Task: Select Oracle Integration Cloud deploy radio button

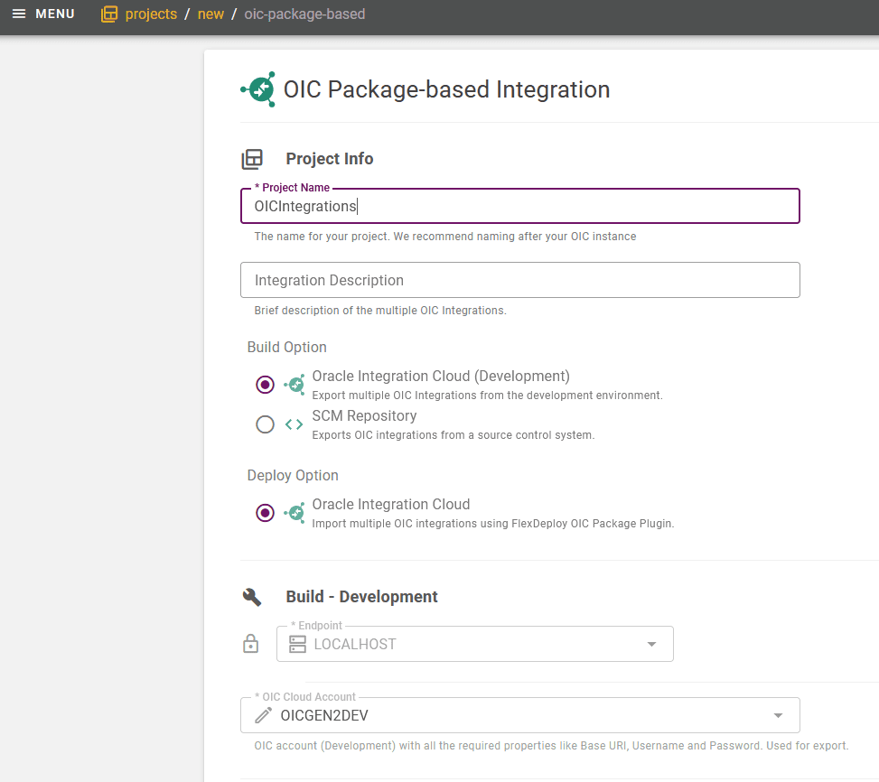Action: pyautogui.click(x=266, y=513)
